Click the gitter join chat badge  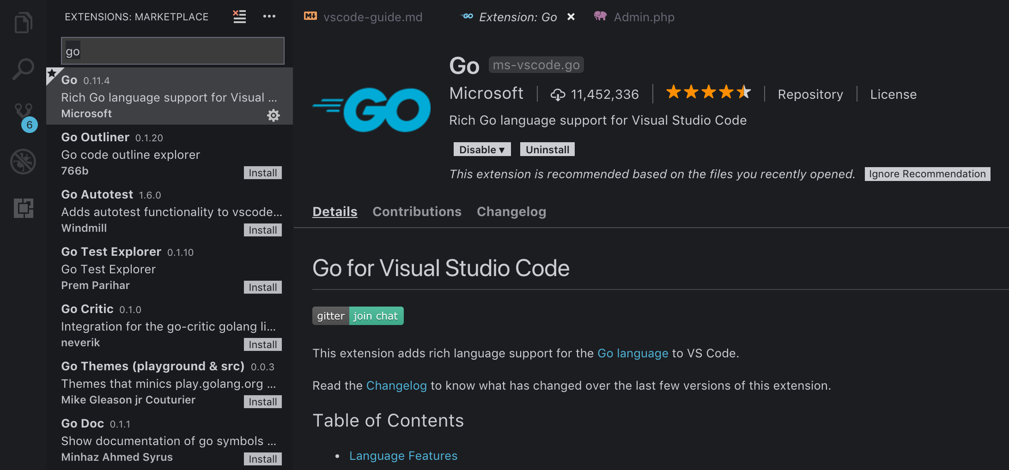(x=358, y=316)
